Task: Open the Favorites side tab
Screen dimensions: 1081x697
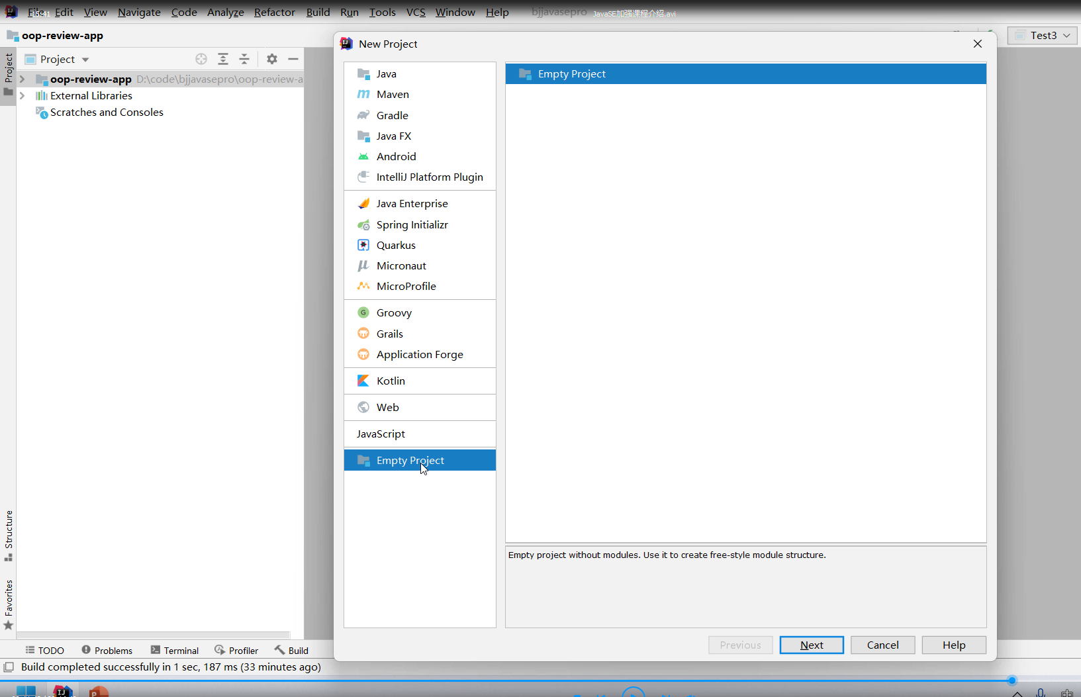Action: [x=8, y=604]
